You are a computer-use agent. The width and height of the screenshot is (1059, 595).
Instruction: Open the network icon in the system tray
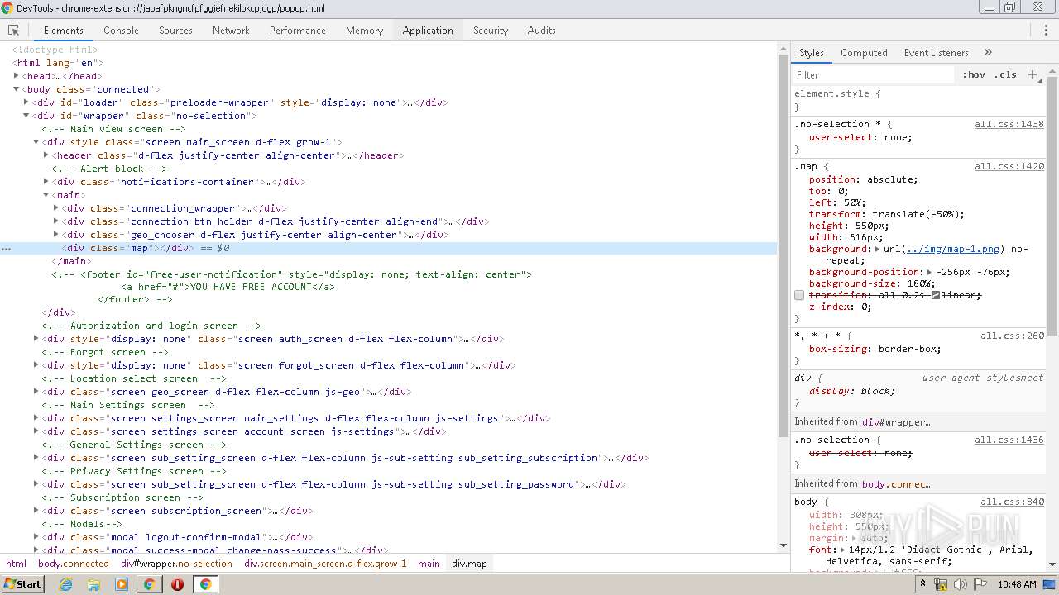[x=942, y=584]
